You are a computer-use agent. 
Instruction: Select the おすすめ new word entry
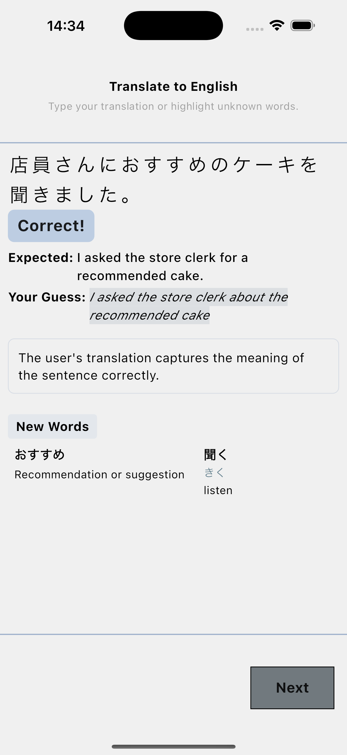40,455
